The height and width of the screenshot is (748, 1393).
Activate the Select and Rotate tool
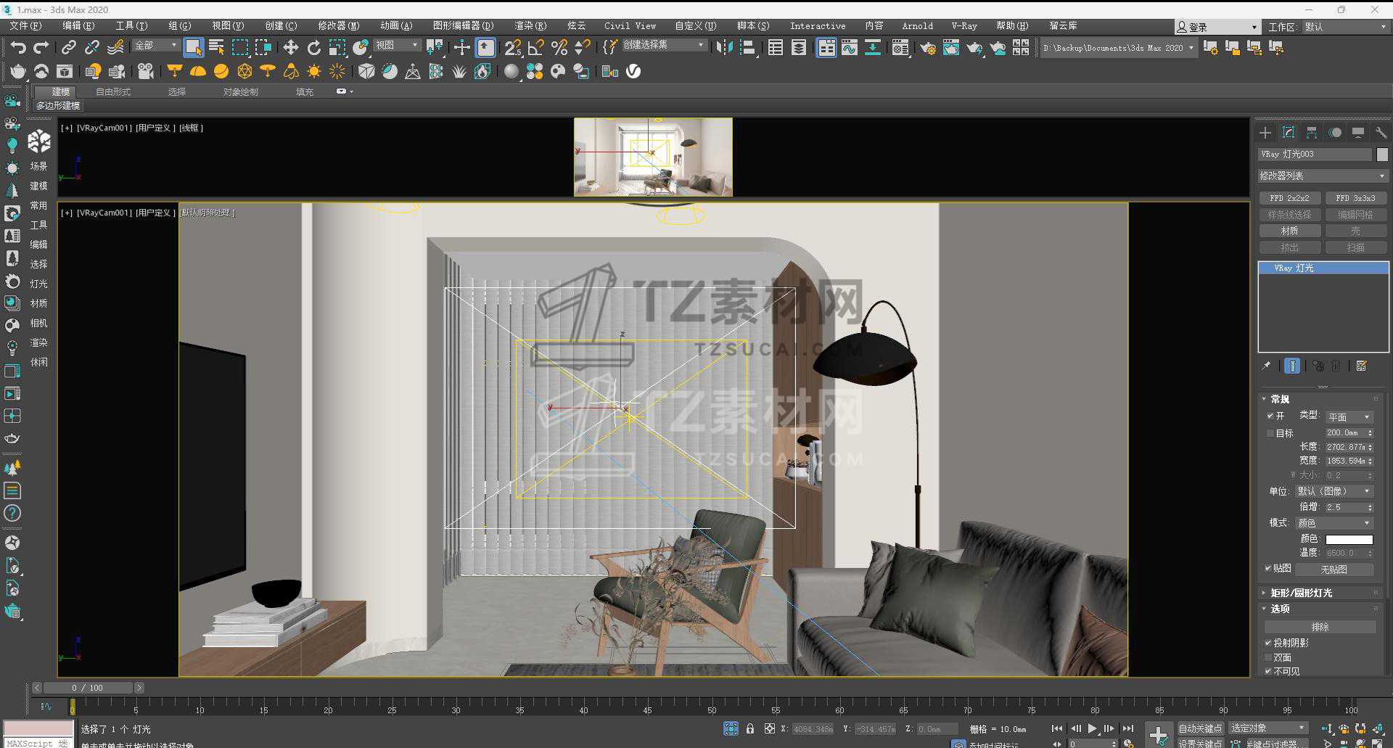coord(313,48)
